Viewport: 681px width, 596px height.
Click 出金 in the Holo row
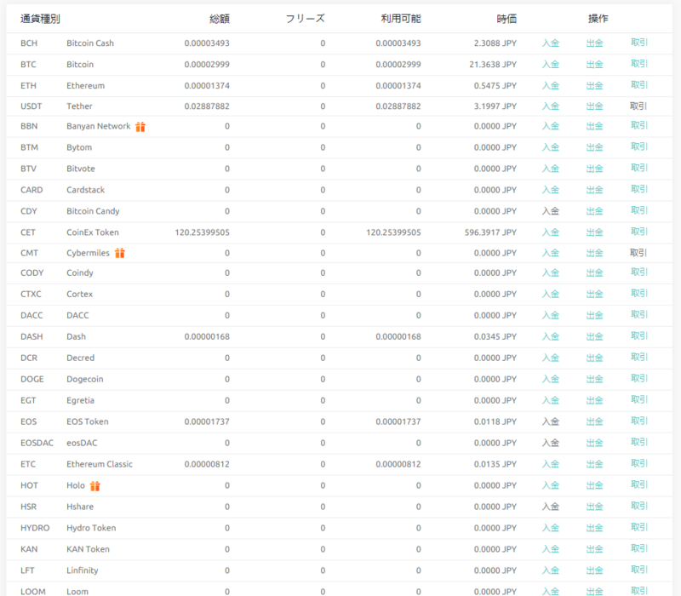click(594, 485)
